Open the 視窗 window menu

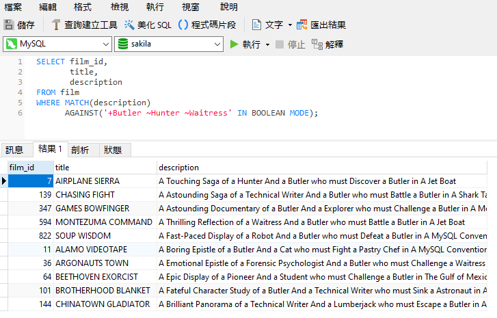tap(191, 7)
